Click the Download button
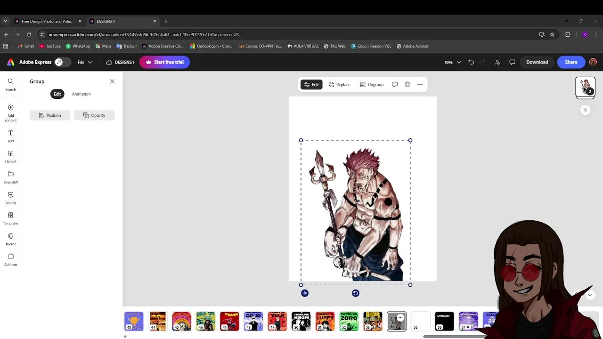Screen dimensions: 603x339 point(537,62)
